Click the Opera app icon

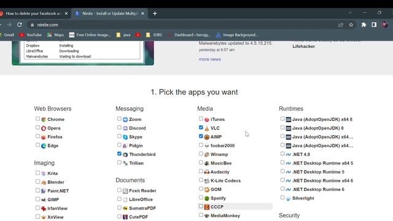point(44,128)
